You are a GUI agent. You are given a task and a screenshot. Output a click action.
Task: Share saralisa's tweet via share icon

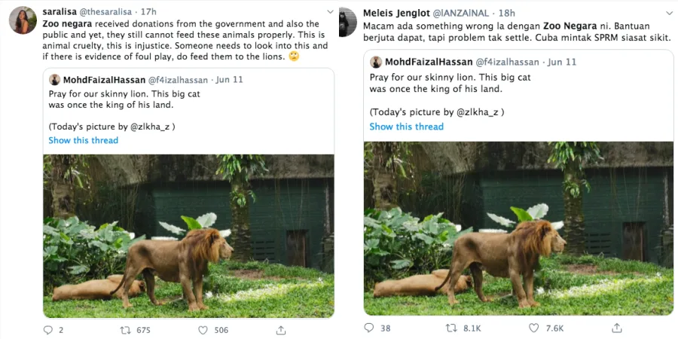280,330
